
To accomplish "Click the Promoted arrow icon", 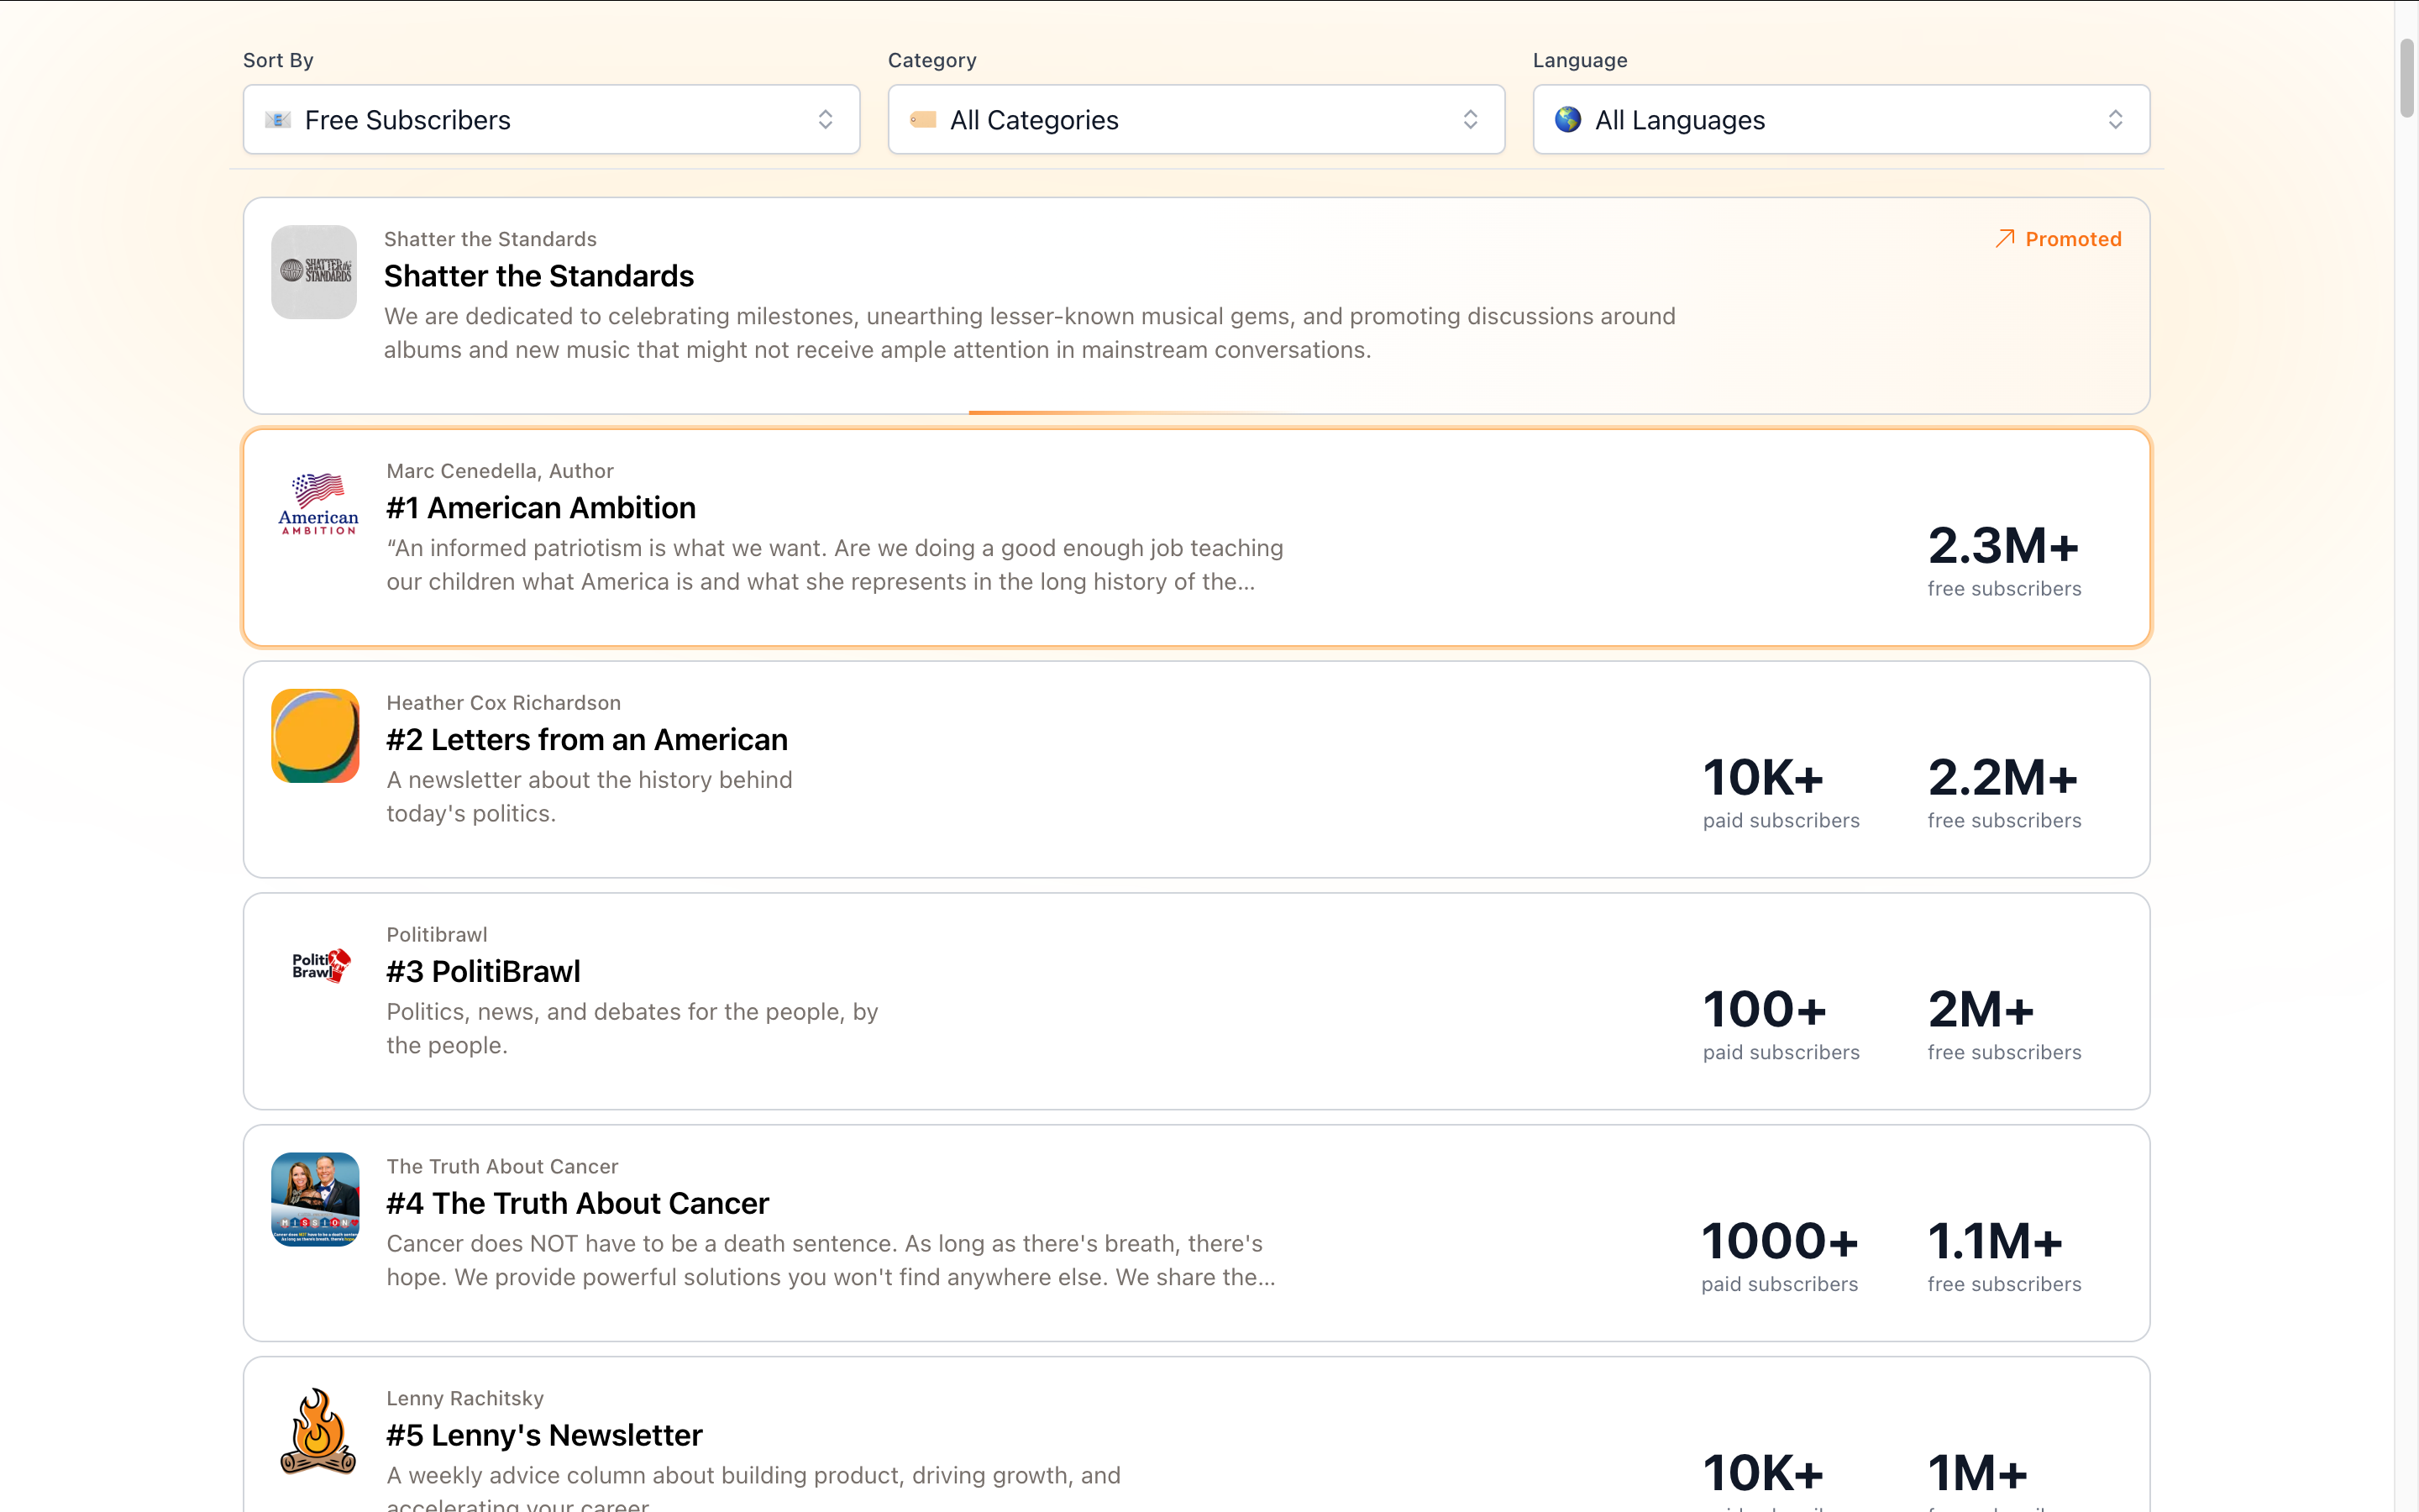I will 2004,239.
